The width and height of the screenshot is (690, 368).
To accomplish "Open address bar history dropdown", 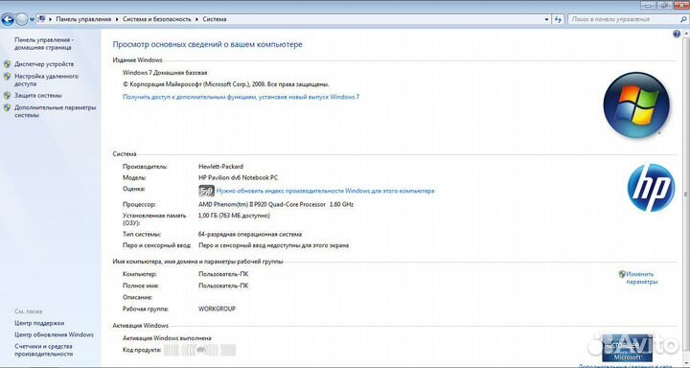I will click(547, 19).
